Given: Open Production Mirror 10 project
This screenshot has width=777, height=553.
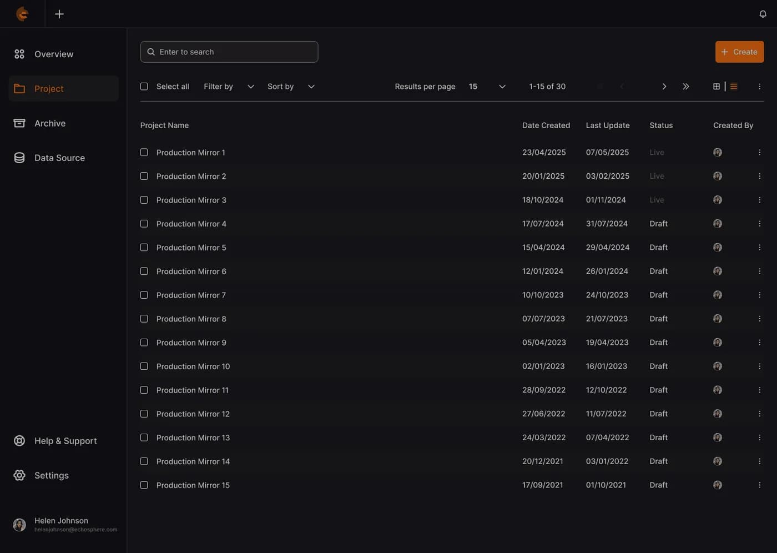Looking at the screenshot, I should (x=193, y=366).
